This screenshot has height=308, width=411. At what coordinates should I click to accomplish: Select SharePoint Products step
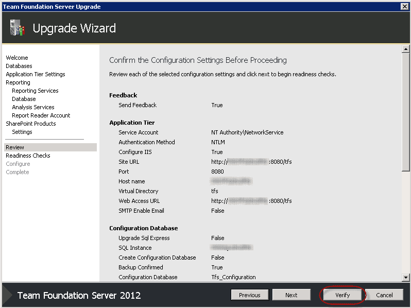pos(31,124)
